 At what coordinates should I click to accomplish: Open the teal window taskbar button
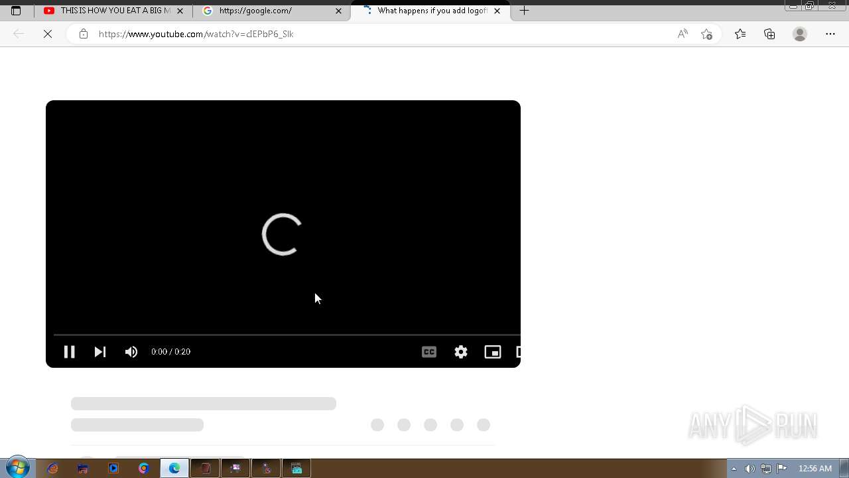[x=296, y=468]
